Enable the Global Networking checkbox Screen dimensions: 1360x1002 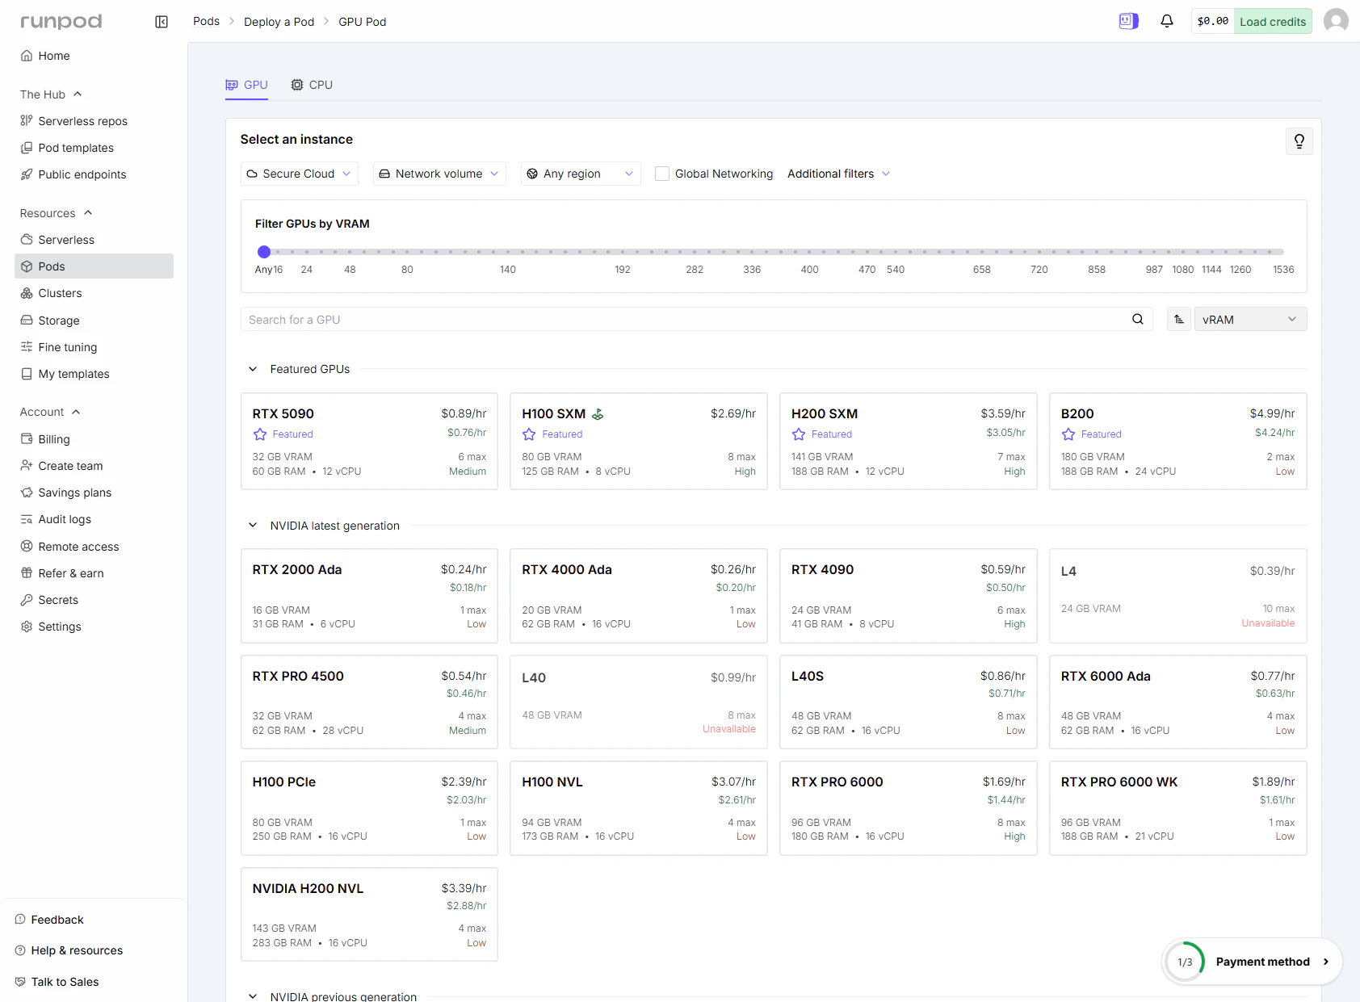click(x=662, y=174)
